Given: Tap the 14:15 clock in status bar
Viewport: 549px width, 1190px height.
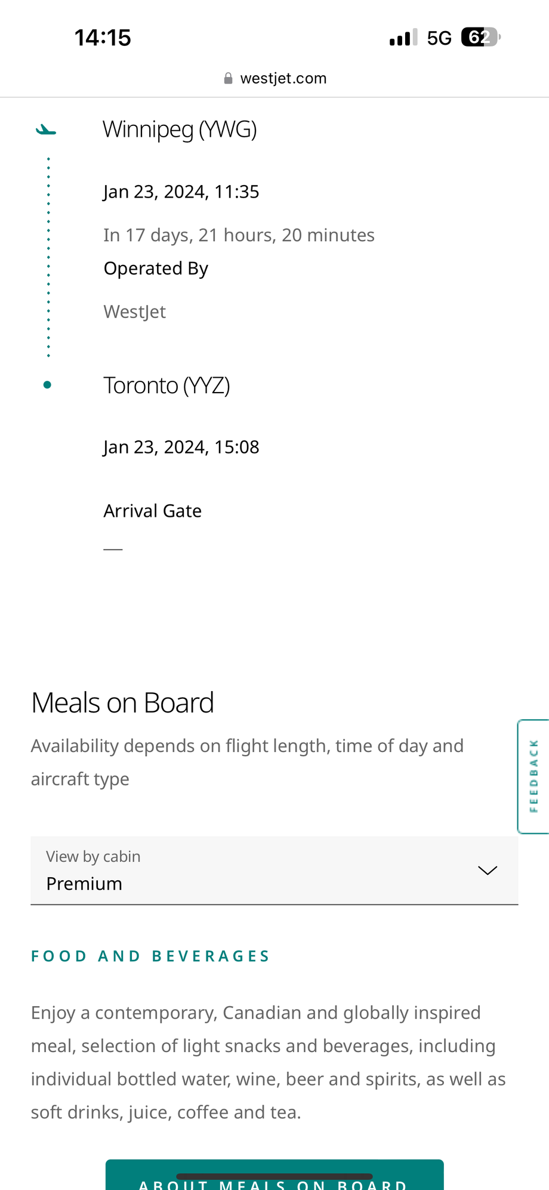Looking at the screenshot, I should pos(103,38).
